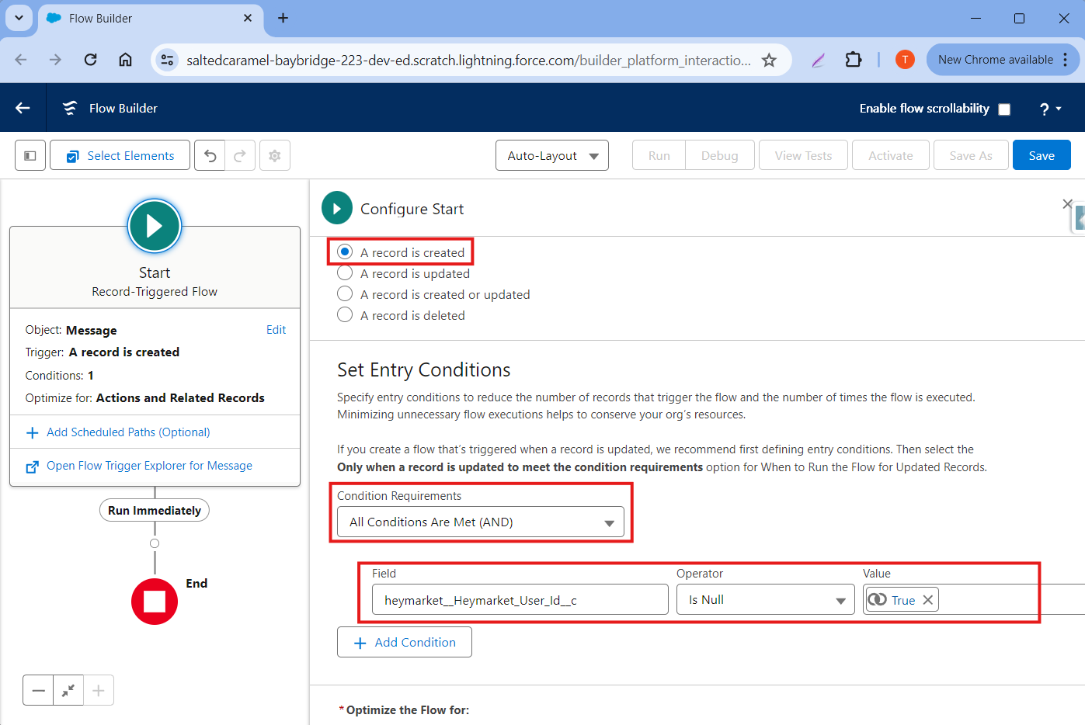
Task: Click the fit-to-view canvas icon
Action: pos(68,690)
